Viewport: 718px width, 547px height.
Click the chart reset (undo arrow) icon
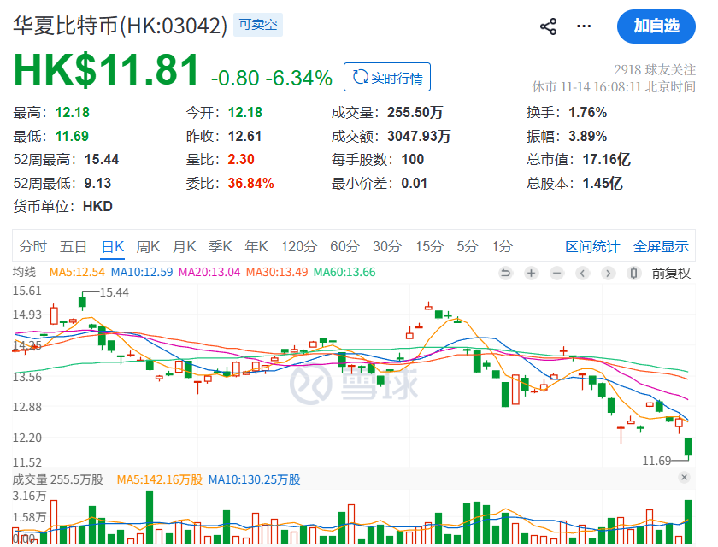(x=505, y=273)
